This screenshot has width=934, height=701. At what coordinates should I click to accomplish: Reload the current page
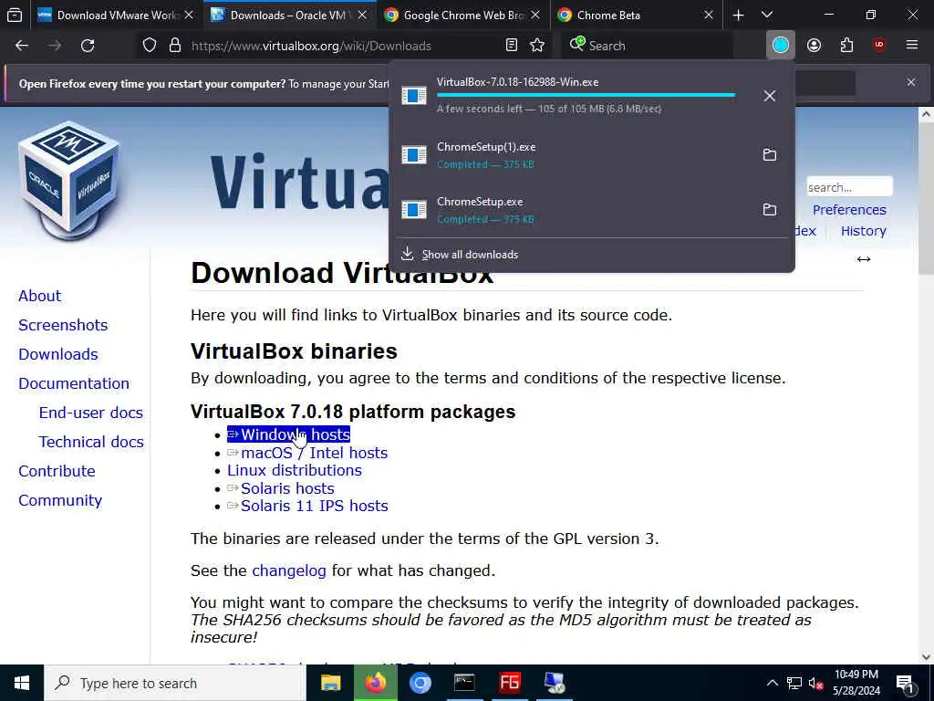tap(88, 46)
